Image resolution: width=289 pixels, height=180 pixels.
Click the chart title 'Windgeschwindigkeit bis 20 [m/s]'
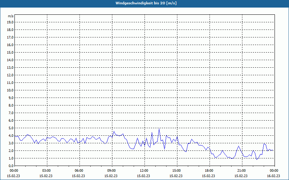point(146,3)
